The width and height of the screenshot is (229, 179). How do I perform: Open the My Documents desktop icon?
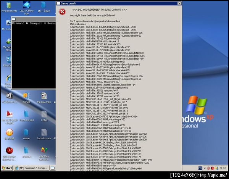click(x=9, y=7)
